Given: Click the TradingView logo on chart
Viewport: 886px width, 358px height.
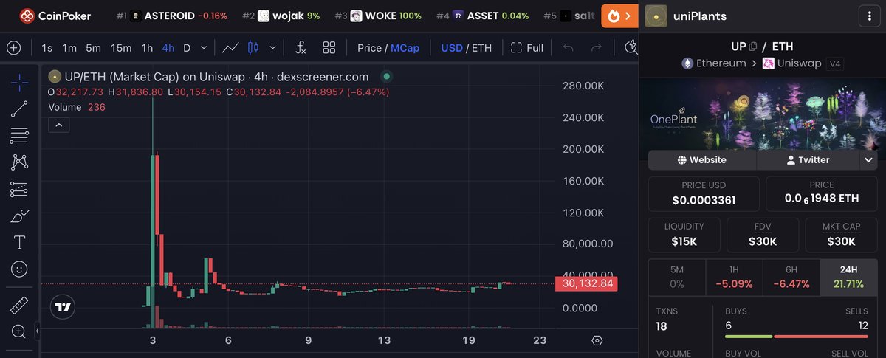Looking at the screenshot, I should 63,307.
